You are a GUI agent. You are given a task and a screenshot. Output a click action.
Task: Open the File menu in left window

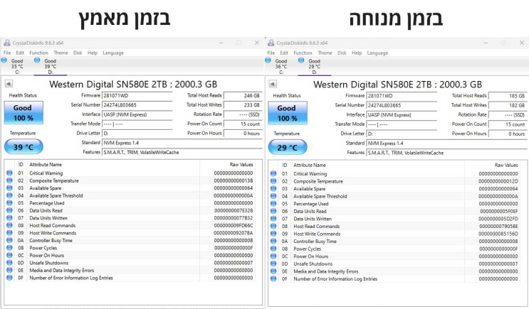pyautogui.click(x=7, y=53)
